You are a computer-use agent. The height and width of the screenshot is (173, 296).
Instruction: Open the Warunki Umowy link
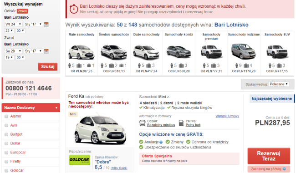tap(227, 116)
